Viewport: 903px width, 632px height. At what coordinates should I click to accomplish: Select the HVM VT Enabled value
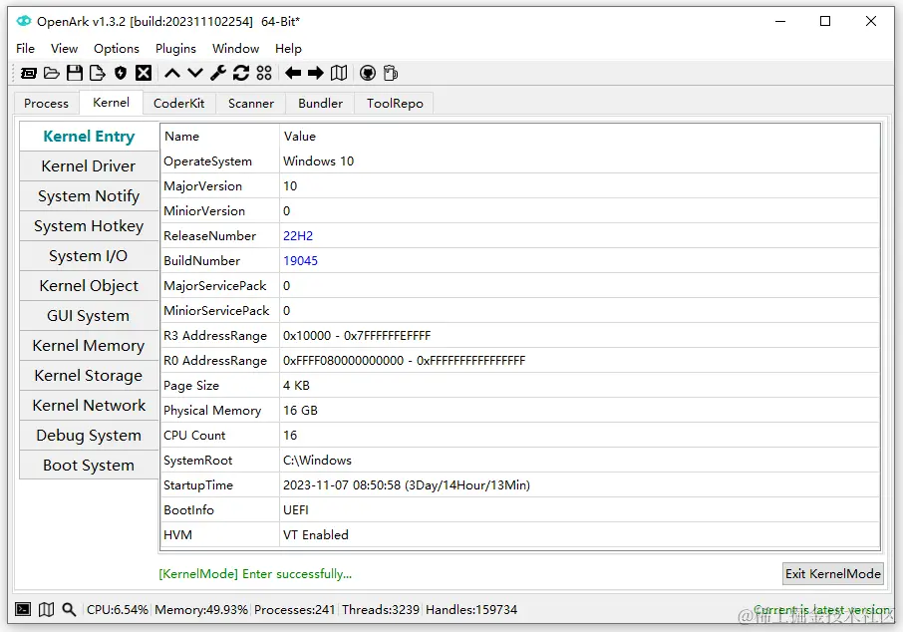316,534
